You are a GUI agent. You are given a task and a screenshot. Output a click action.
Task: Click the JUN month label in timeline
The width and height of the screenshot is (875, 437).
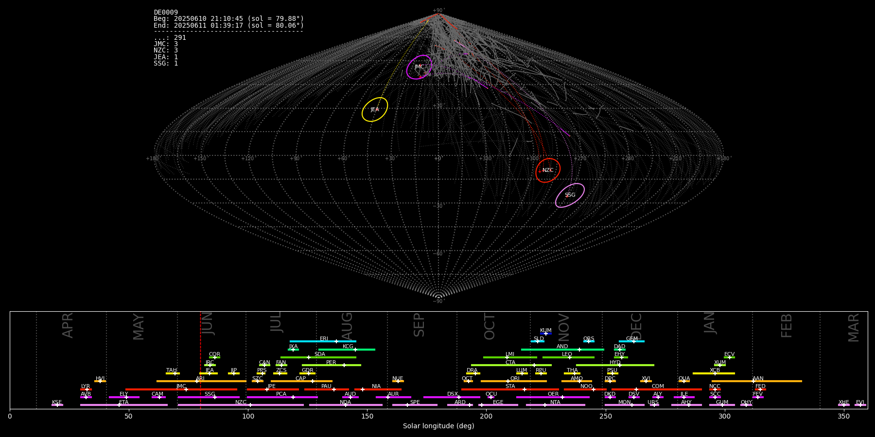(x=208, y=323)
